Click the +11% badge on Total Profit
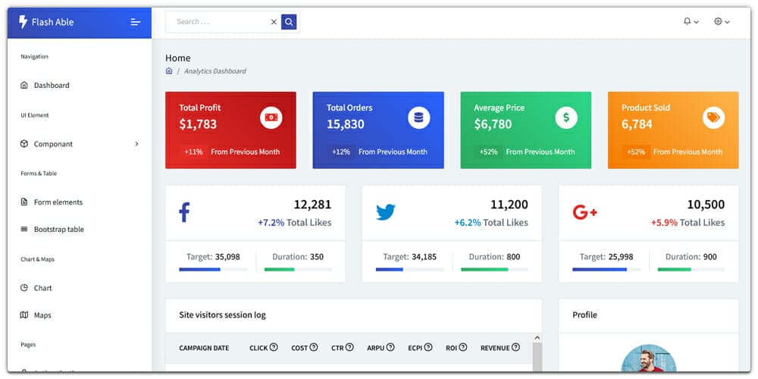758x379 pixels. click(x=193, y=152)
